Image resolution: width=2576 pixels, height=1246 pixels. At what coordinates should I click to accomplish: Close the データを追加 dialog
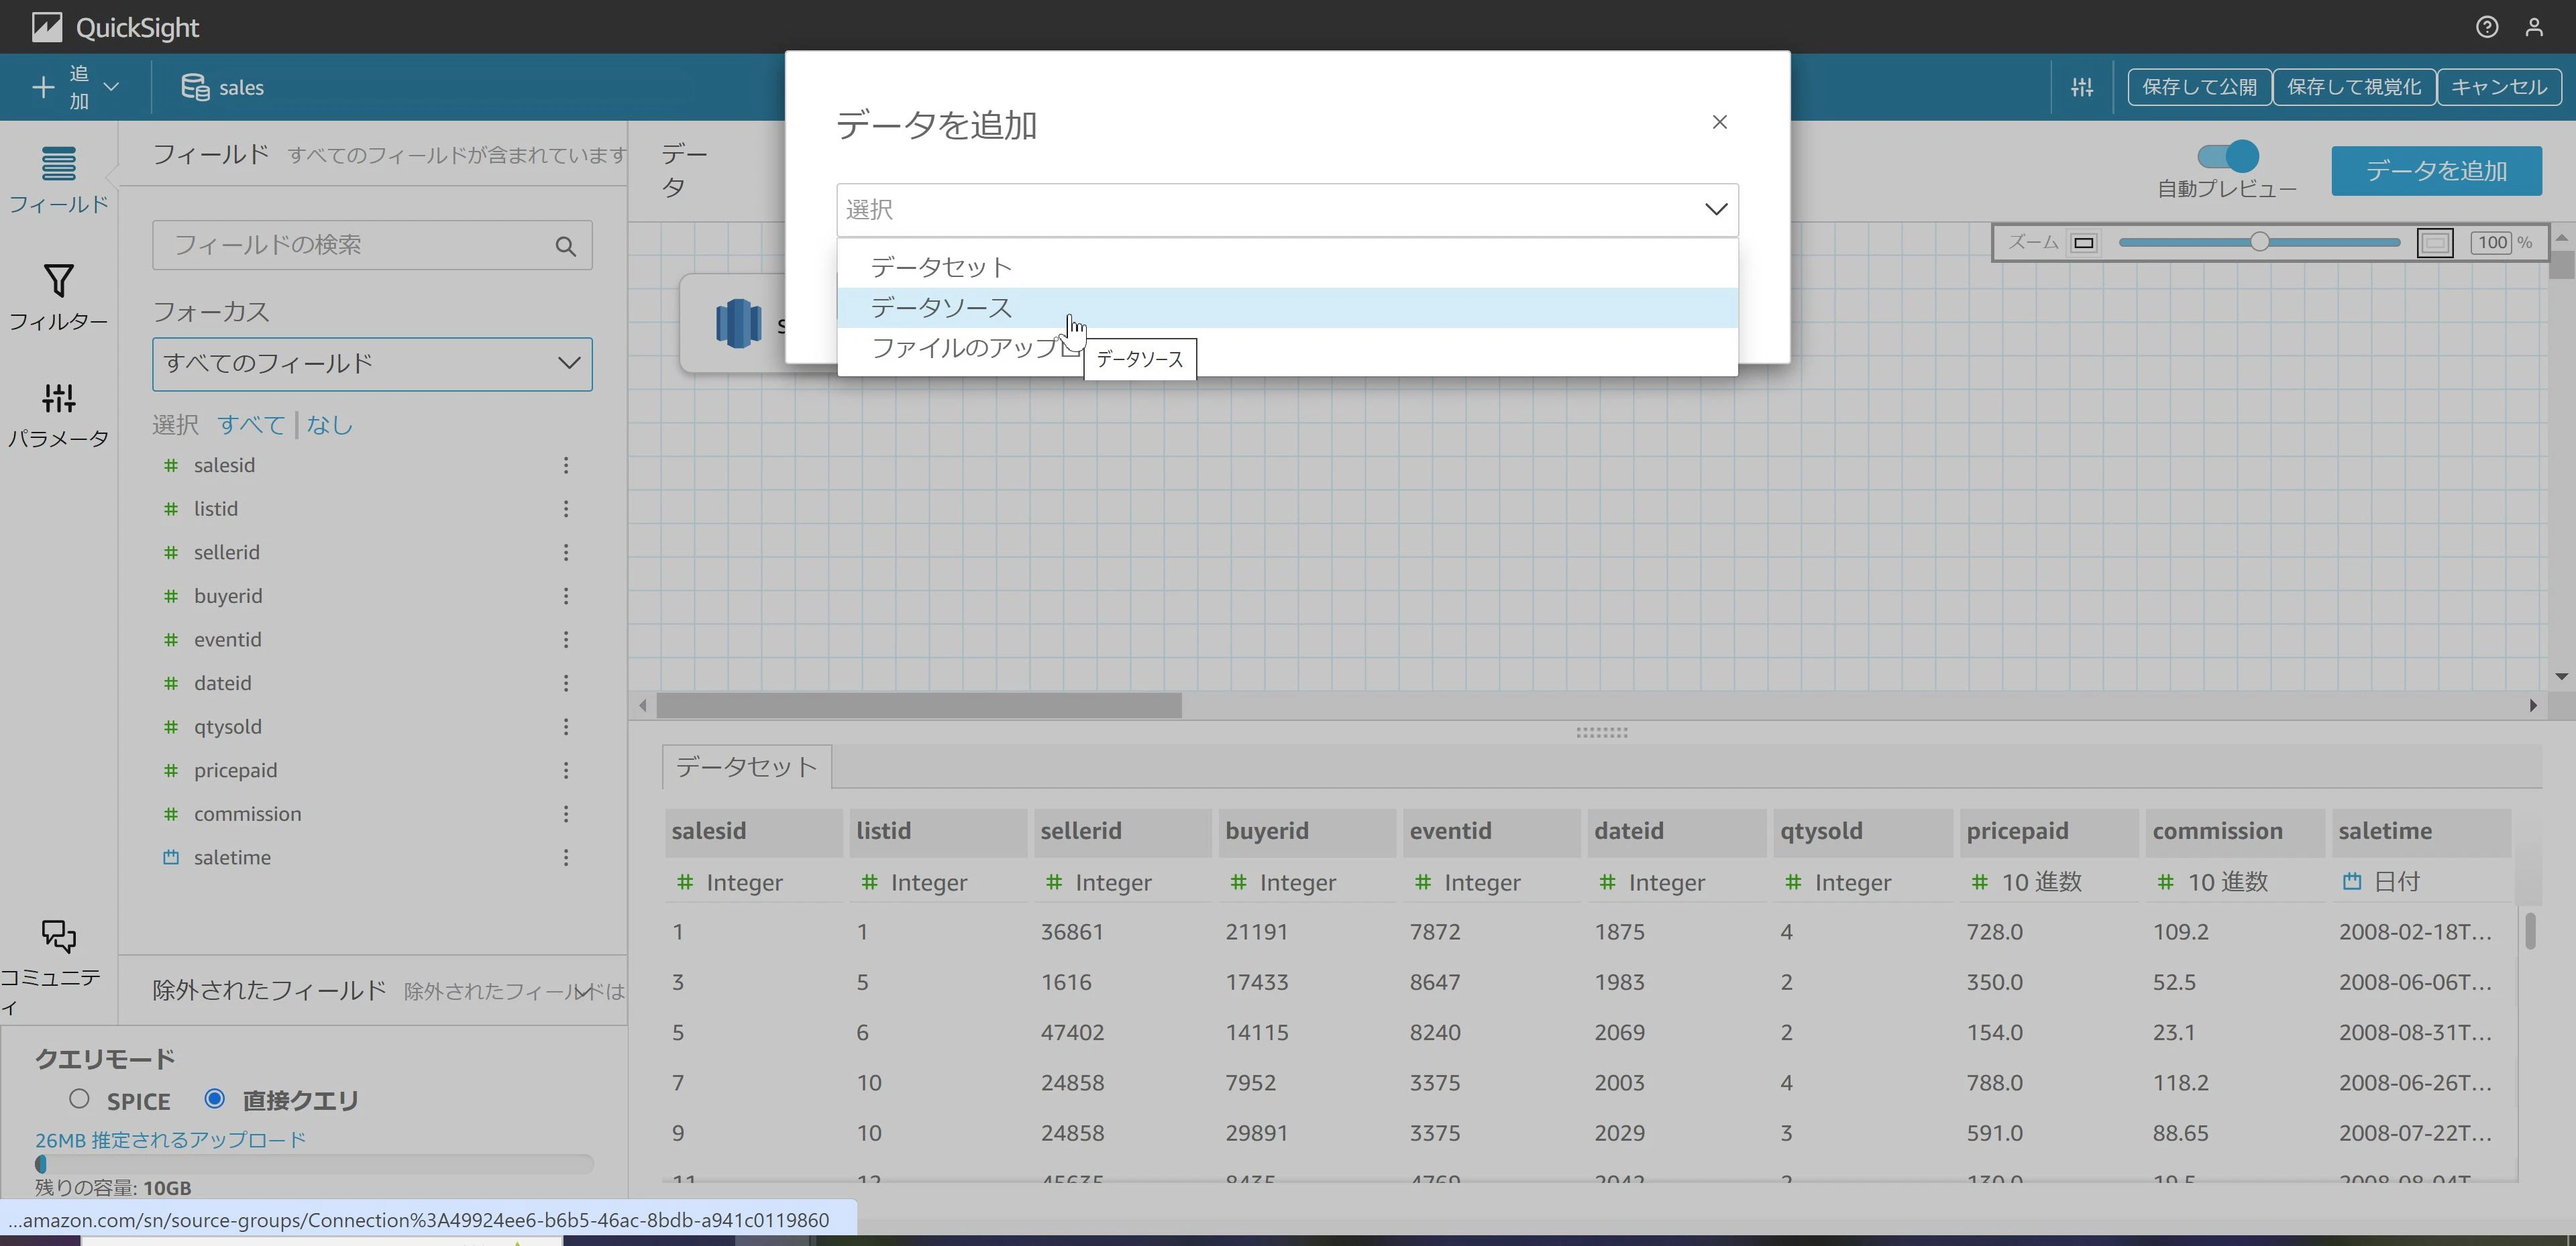(x=1720, y=122)
